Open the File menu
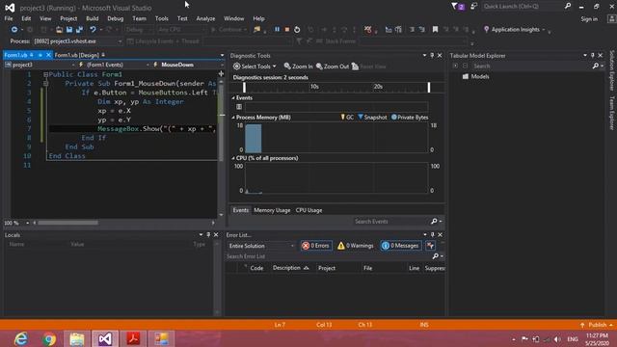This screenshot has width=617, height=347. (x=9, y=18)
